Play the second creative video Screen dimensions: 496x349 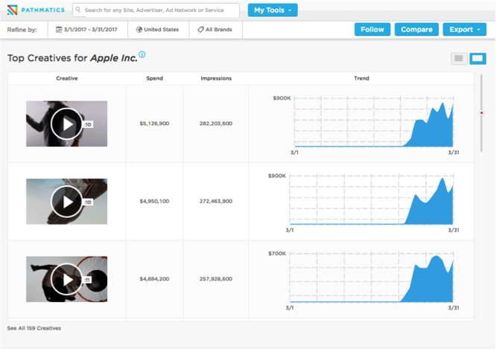(x=67, y=201)
